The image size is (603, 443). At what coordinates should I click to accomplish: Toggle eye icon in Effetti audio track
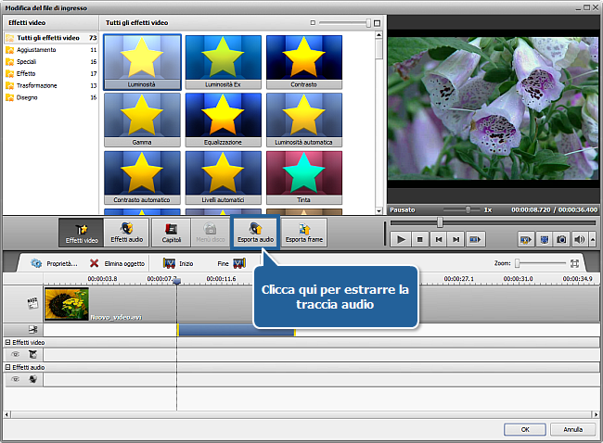16,378
